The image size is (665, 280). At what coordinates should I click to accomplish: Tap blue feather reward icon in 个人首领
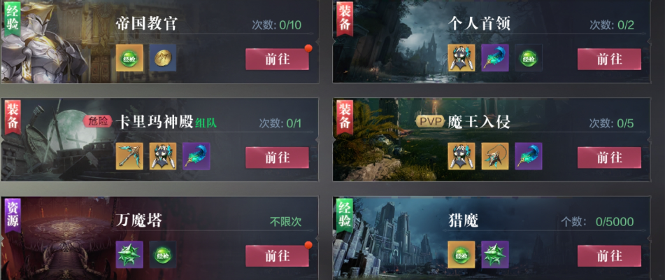495,57
